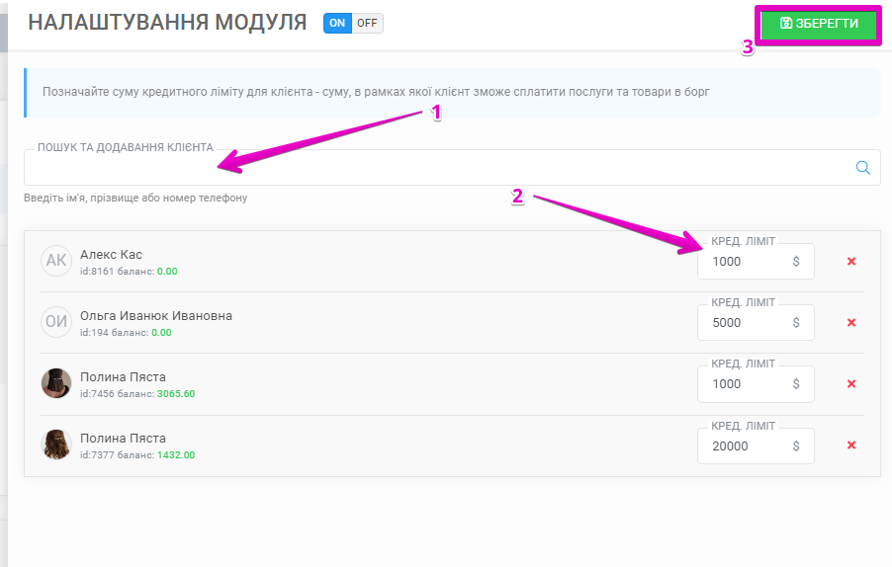Remove Алекс Кас with red cross
The height and width of the screenshot is (567, 892).
(851, 262)
